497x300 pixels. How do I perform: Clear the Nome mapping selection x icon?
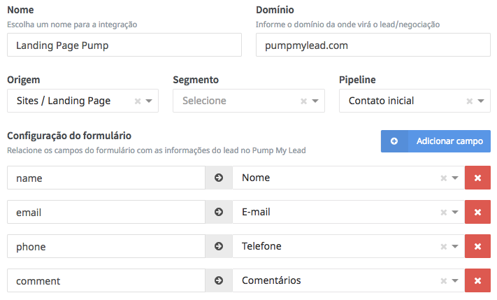(443, 178)
